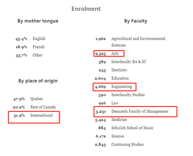This screenshot has height=156, width=193.
Task: Click the 1,962 enrolment number
Action: click(100, 39)
